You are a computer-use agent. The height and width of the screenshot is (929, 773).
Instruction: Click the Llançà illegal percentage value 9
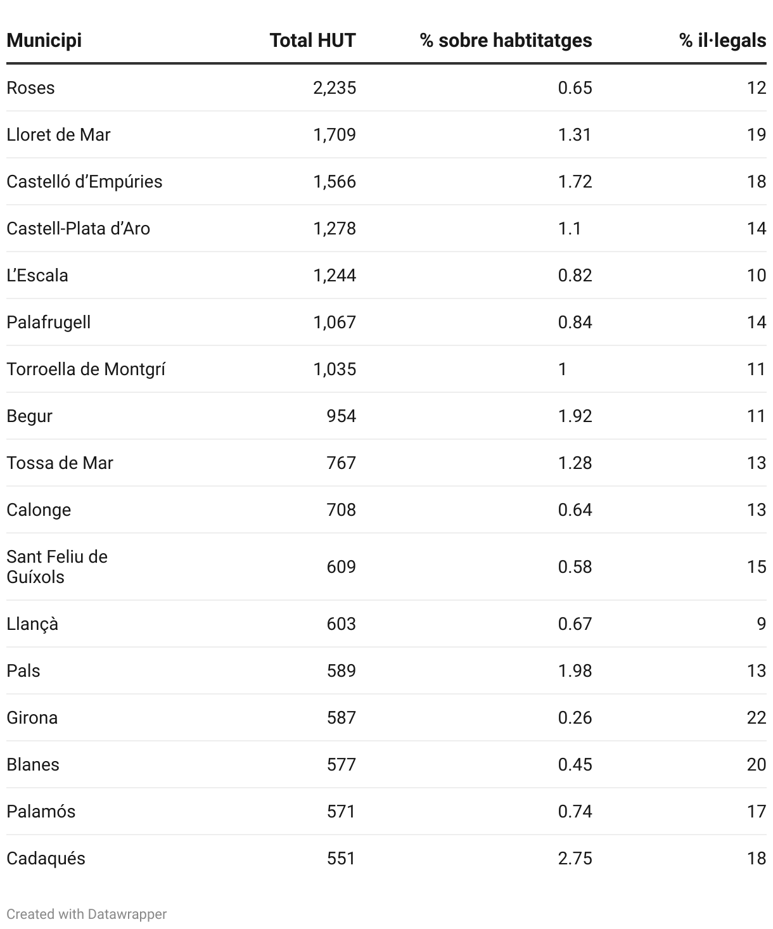(761, 624)
